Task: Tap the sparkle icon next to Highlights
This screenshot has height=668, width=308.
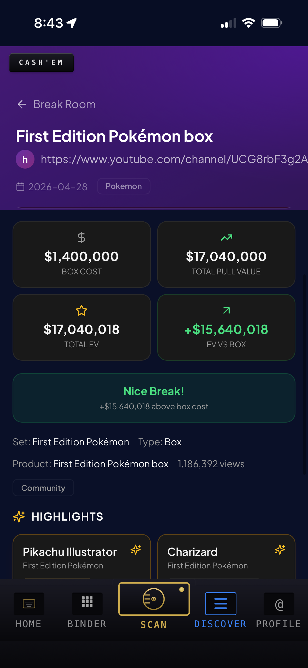Action: coord(19,516)
